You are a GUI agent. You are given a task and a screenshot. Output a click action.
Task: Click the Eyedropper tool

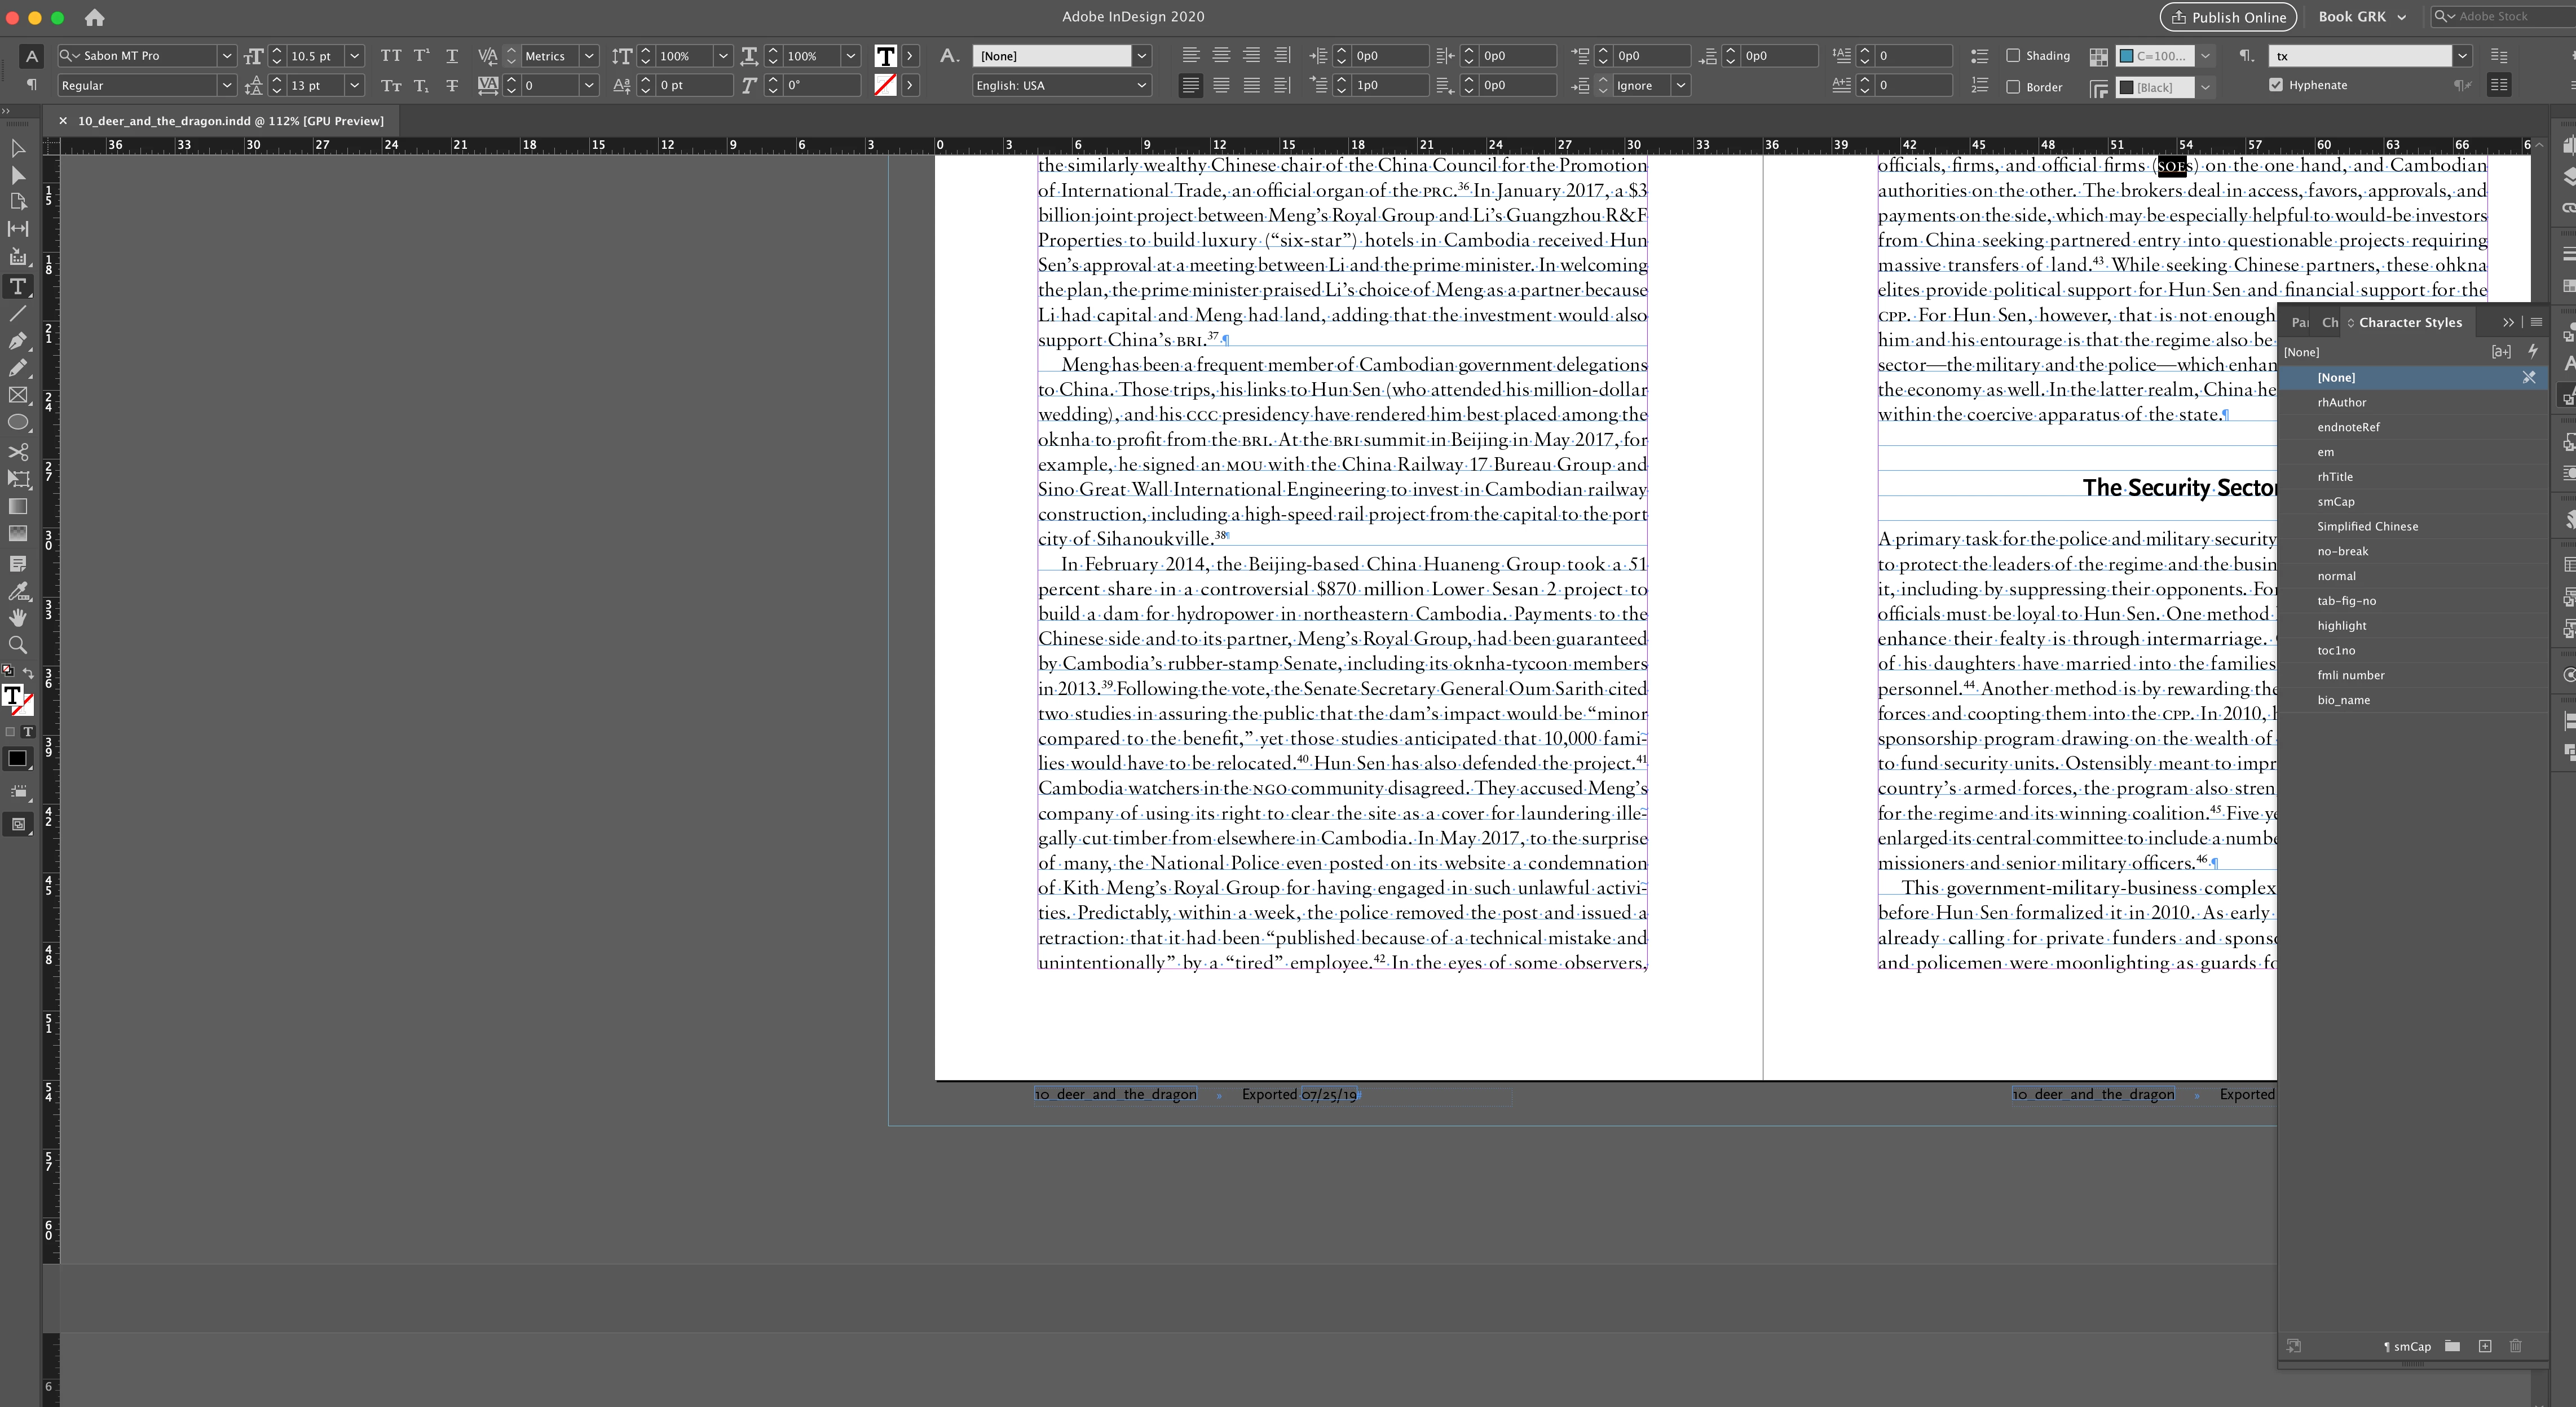[x=18, y=591]
